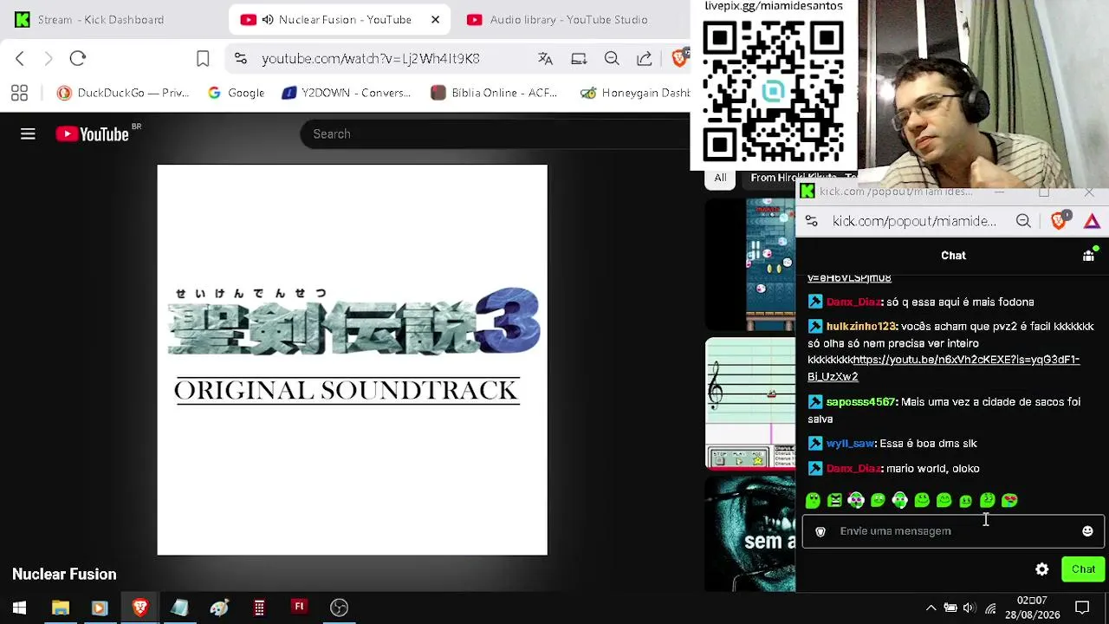This screenshot has height=624, width=1109.
Task: Open Google bookmark
Action: click(236, 93)
